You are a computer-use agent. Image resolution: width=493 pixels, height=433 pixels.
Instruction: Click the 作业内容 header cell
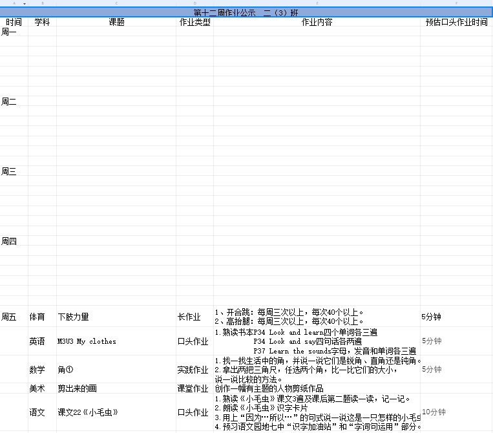point(317,22)
